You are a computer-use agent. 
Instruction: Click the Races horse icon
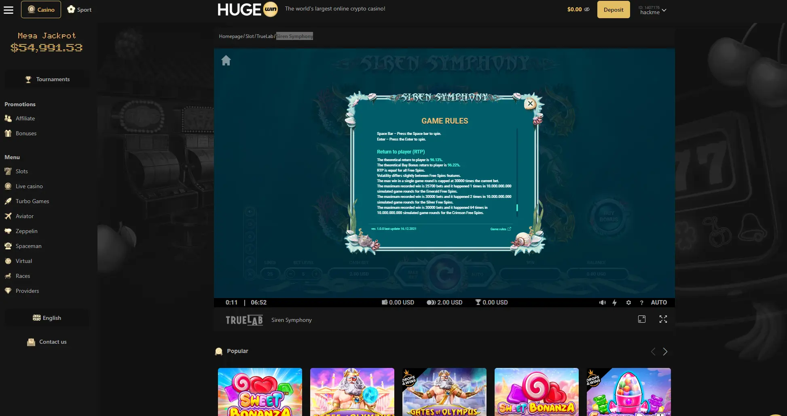point(8,276)
